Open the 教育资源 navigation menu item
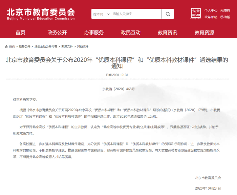The width and height of the screenshot is (237, 195). pos(204,33)
